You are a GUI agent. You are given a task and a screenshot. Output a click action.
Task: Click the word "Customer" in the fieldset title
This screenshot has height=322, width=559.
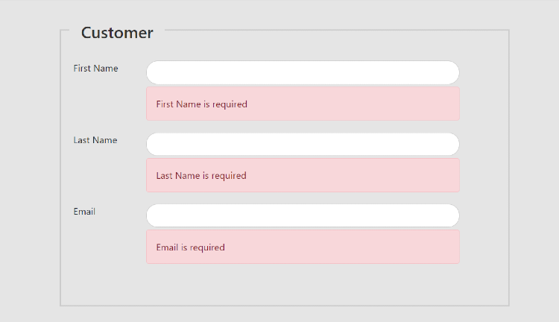[117, 33]
